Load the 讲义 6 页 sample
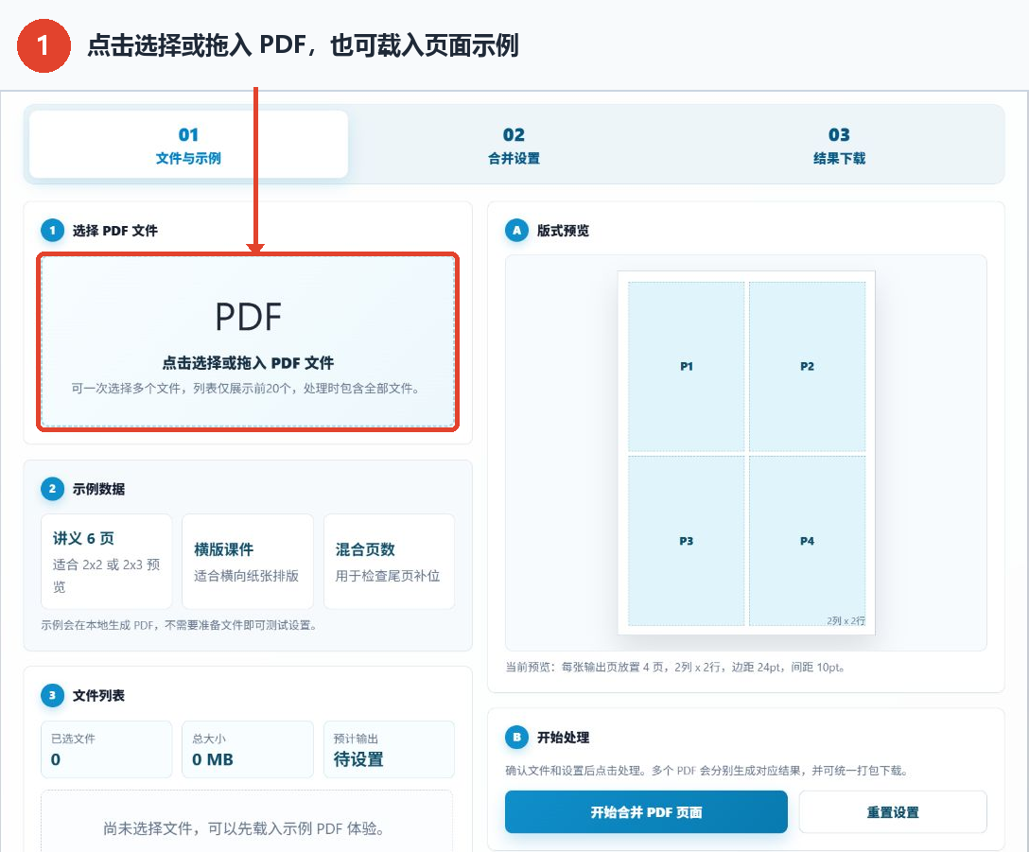Viewport: 1029px width, 852px height. point(106,561)
